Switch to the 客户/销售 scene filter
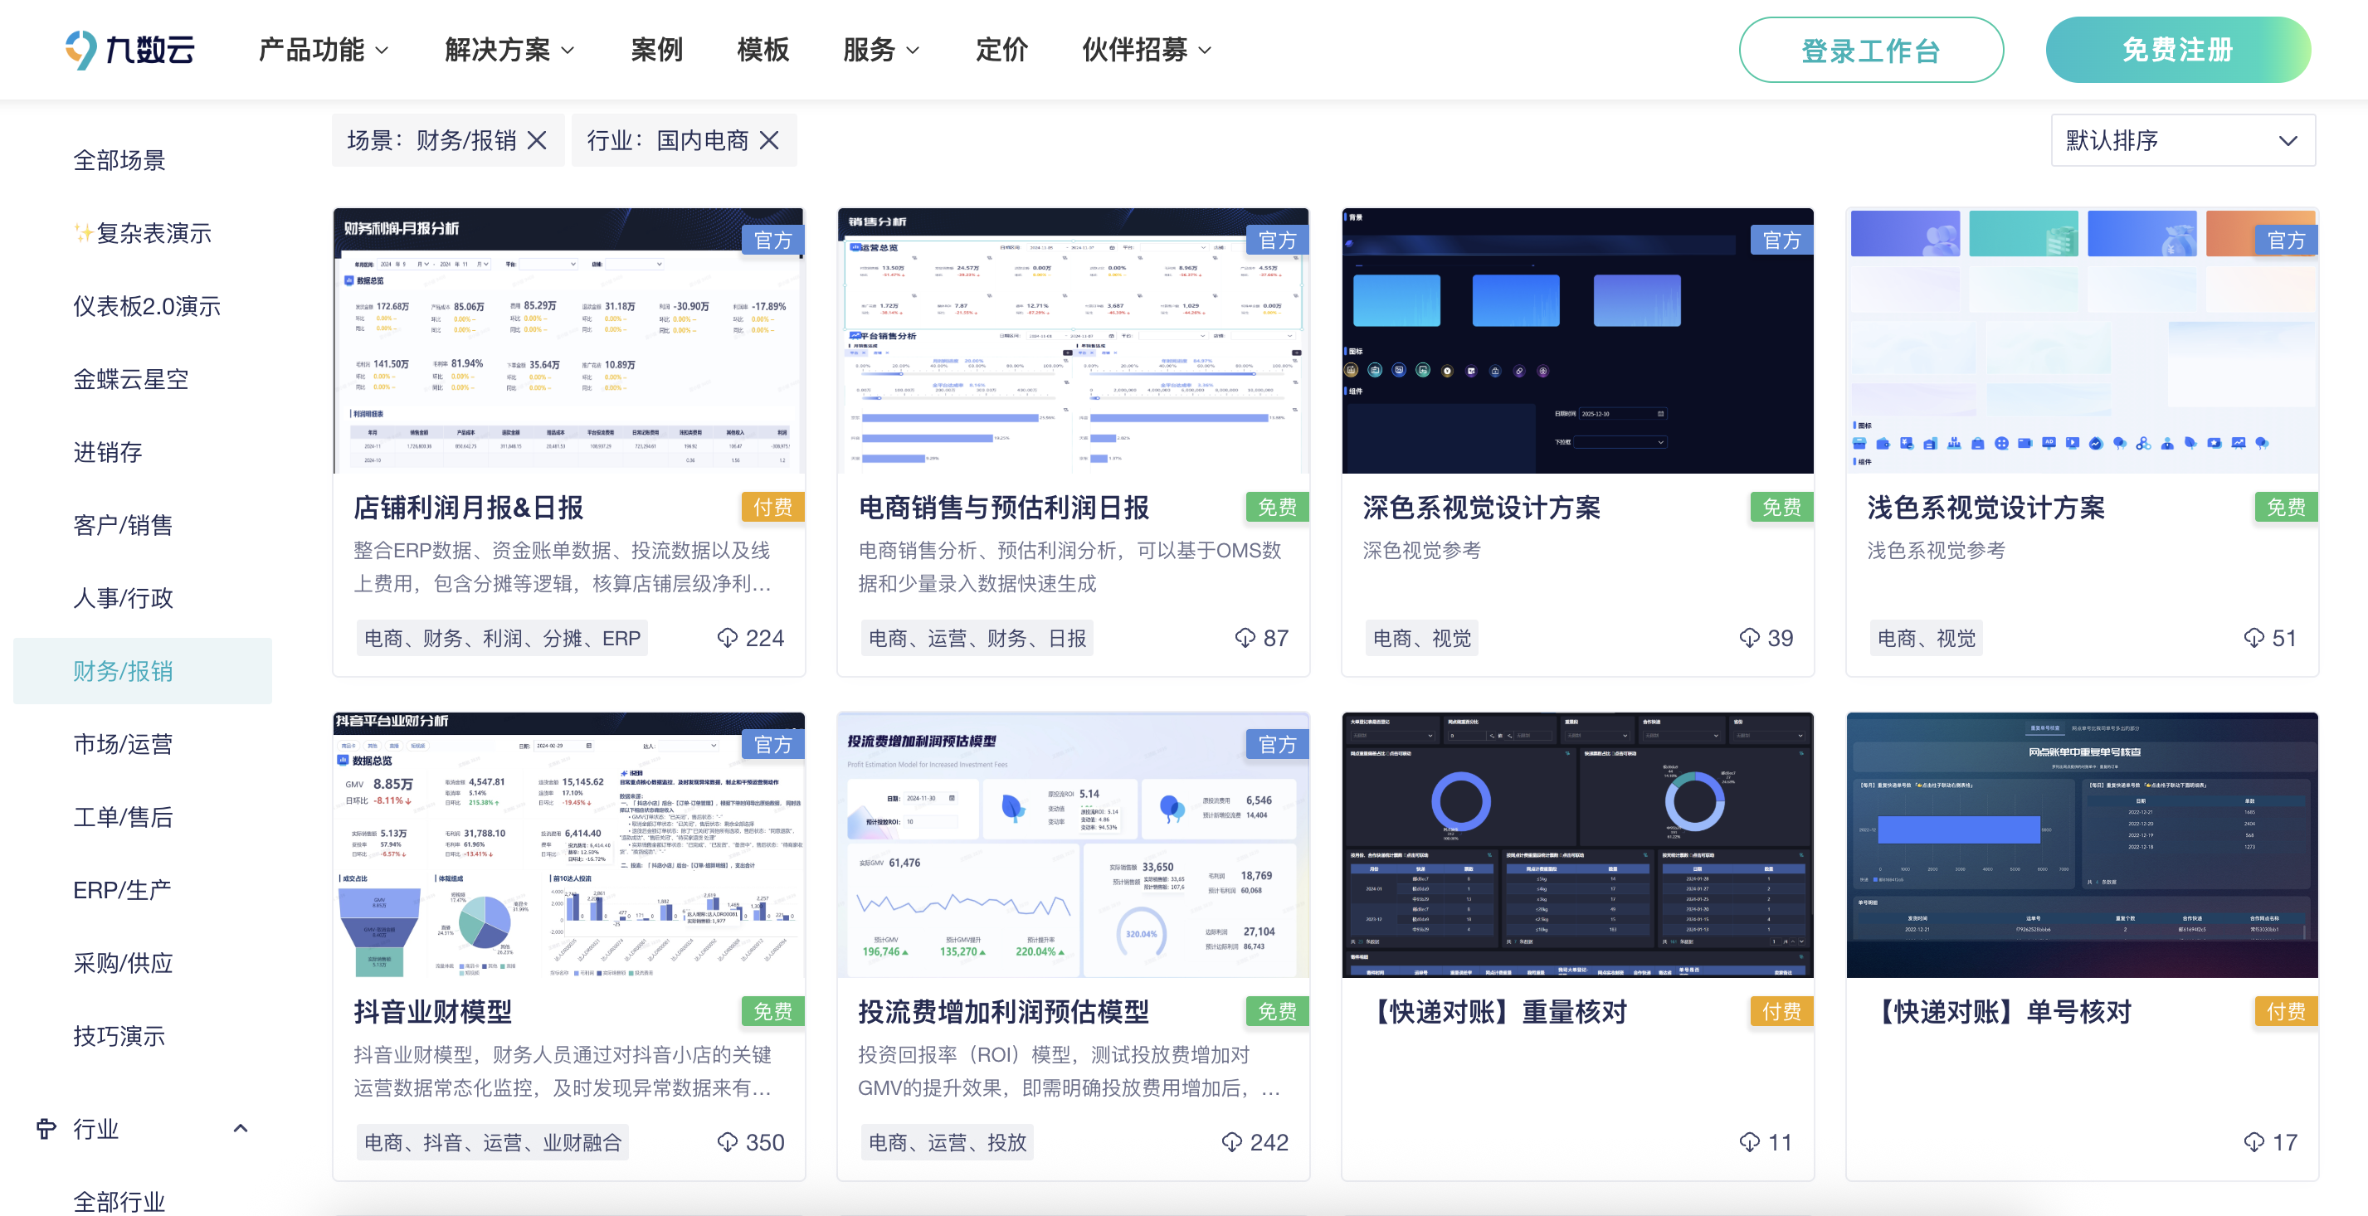The image size is (2368, 1216). (121, 525)
